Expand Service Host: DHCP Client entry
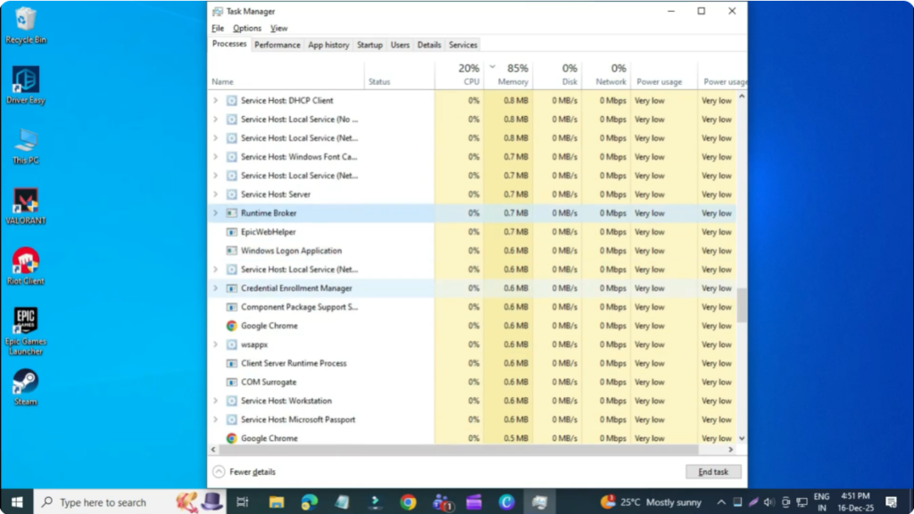The image size is (914, 514). [x=215, y=101]
